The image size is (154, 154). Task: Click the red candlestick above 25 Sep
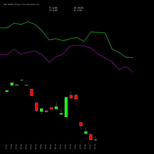point(32,92)
